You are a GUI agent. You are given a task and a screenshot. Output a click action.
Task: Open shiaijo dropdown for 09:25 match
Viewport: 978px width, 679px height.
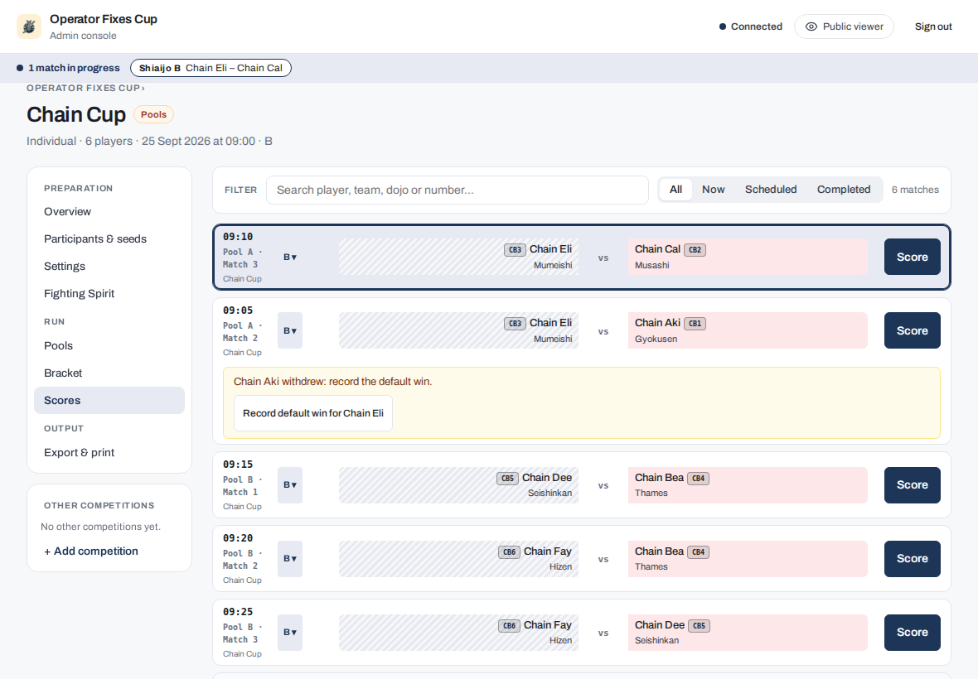coord(290,633)
